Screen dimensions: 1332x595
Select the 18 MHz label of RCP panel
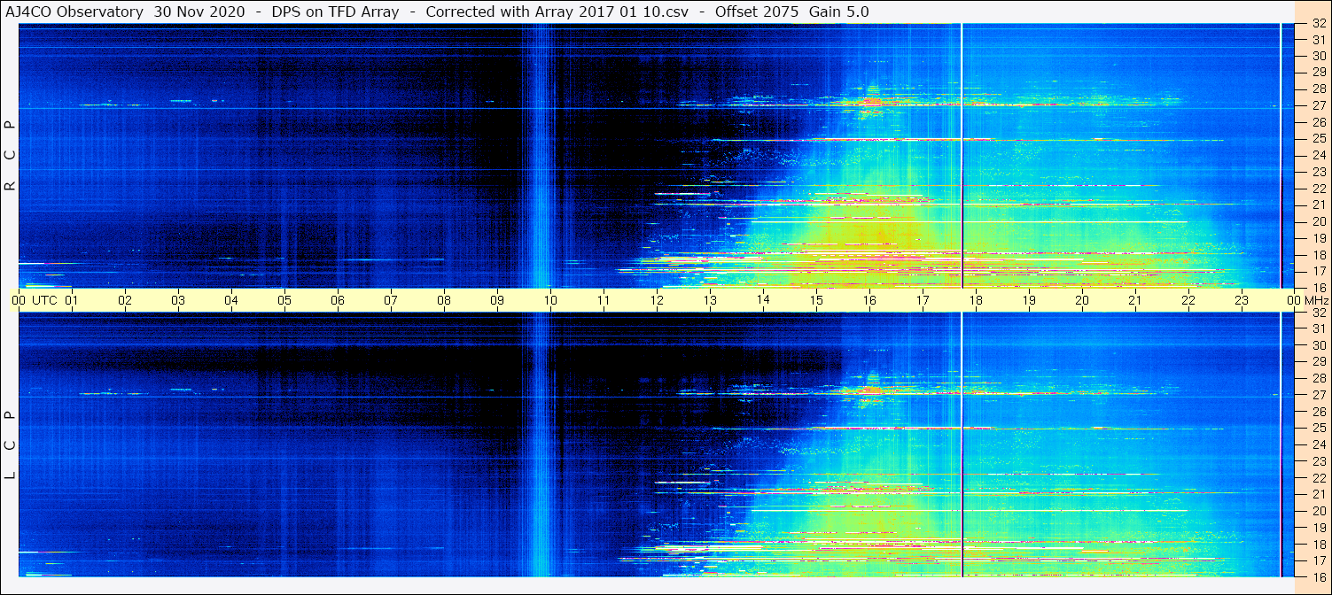tap(1319, 254)
